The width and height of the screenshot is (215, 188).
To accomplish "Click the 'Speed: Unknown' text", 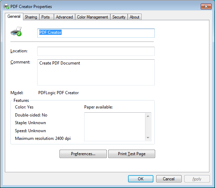I will [x=30, y=131].
